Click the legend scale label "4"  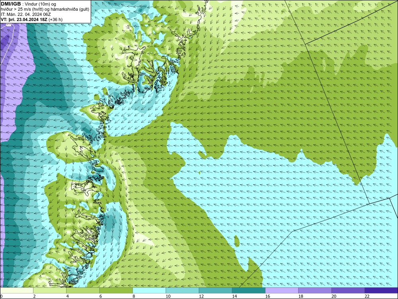(68, 297)
